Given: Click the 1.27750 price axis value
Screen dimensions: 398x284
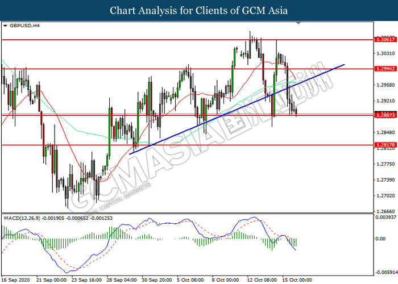Looking at the screenshot, I should click(x=385, y=164).
